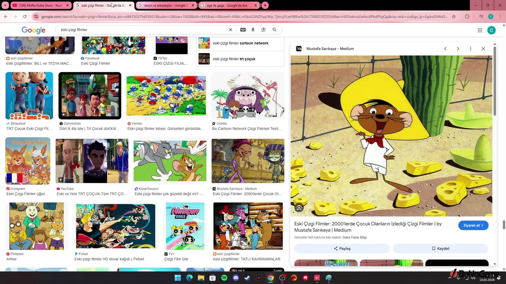
Task: Open the Smurfs image from Yandex
Action: pyautogui.click(x=166, y=96)
